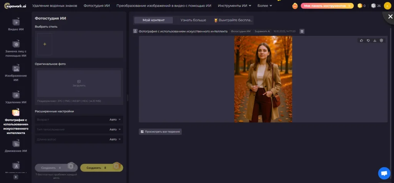Open the Возраст Авто dropdown

click(79, 120)
